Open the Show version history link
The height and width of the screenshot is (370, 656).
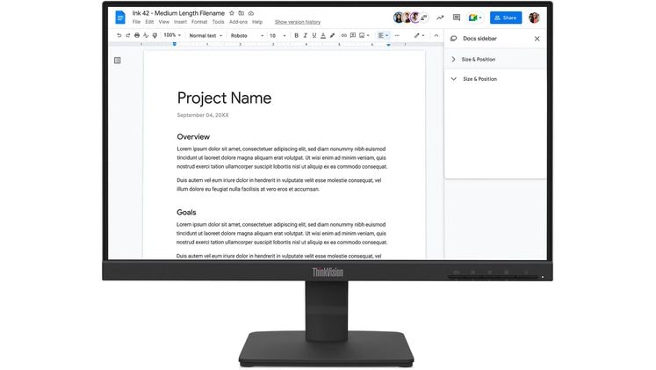[x=297, y=22]
